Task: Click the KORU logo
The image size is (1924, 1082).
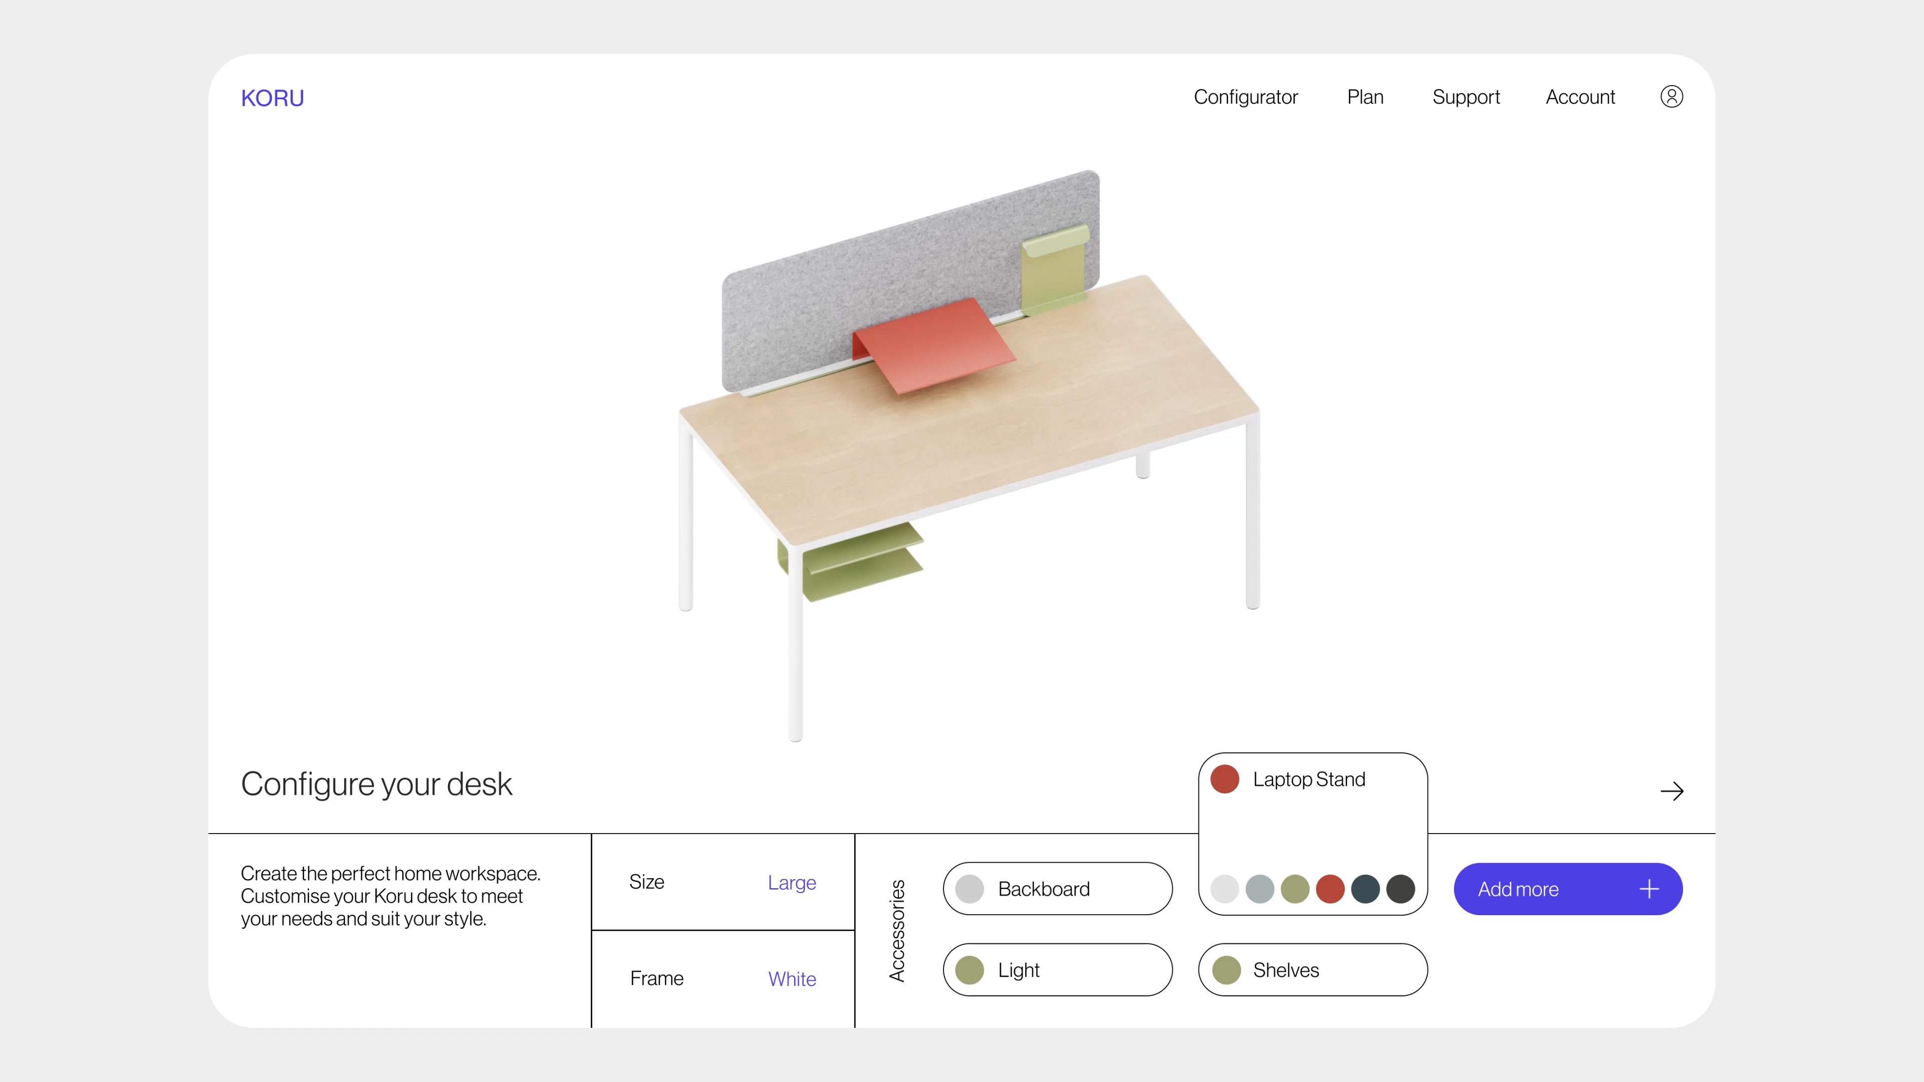Action: 272,98
